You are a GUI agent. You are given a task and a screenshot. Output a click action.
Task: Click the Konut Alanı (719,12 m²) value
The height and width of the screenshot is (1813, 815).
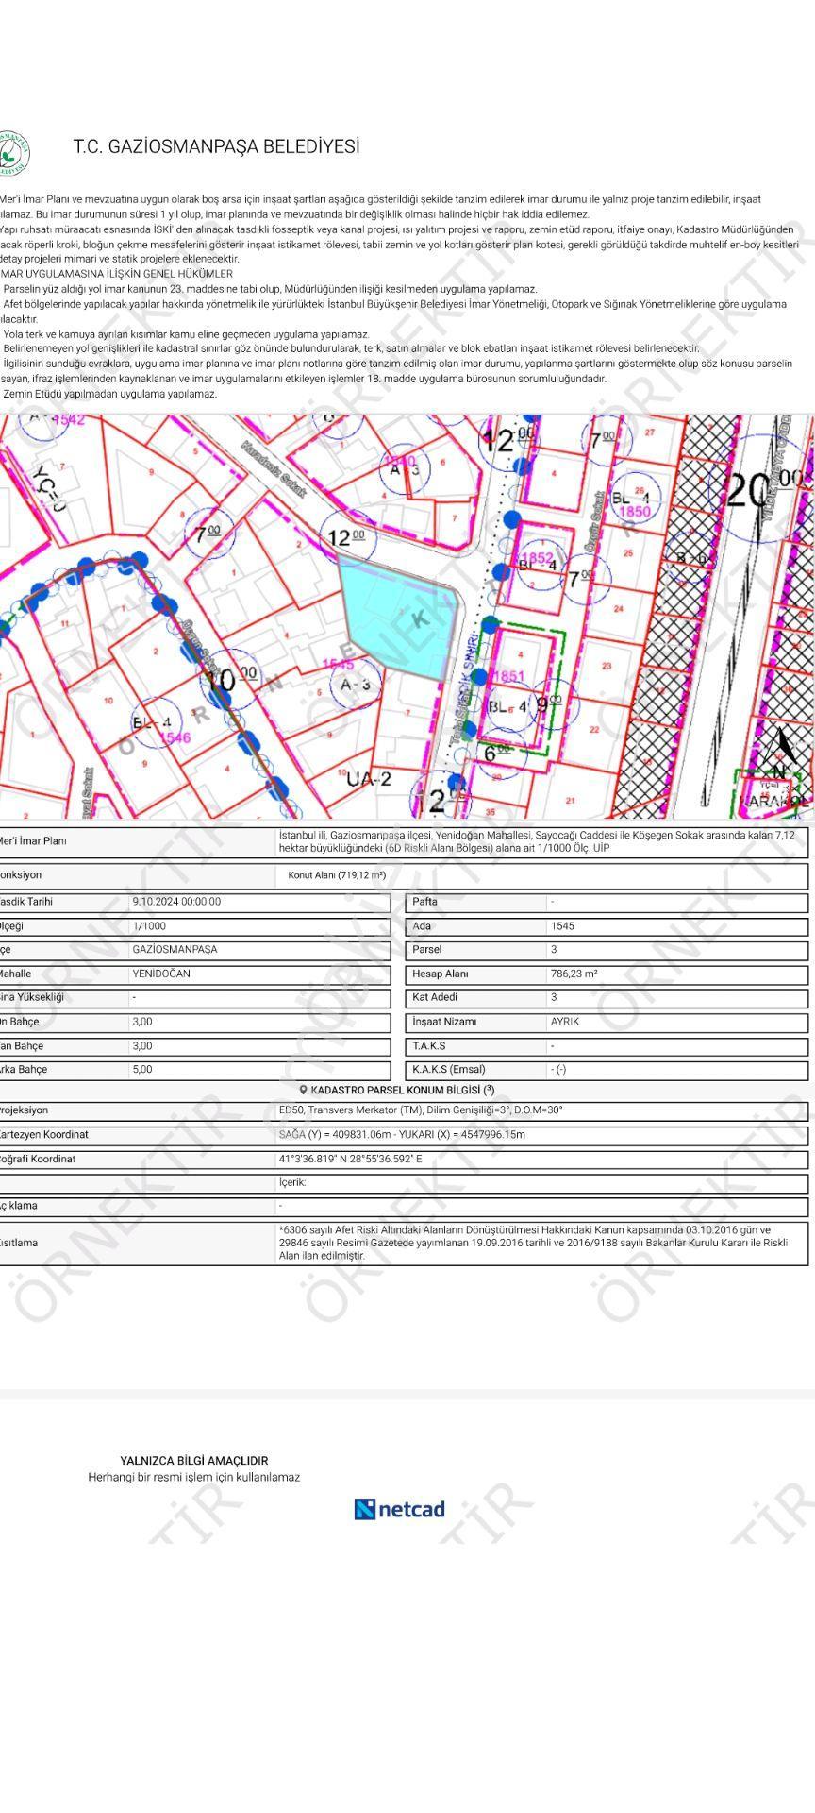(x=337, y=875)
